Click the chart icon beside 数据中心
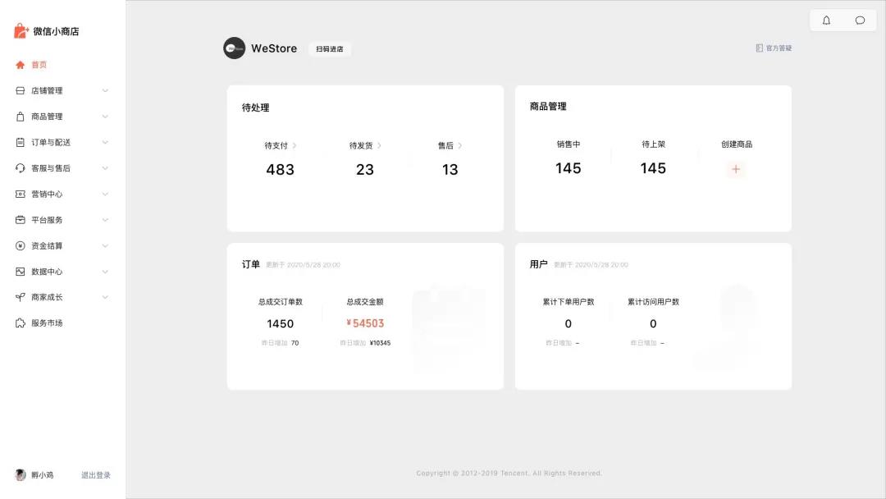Screen dimensions: 886x499 (x=21, y=272)
